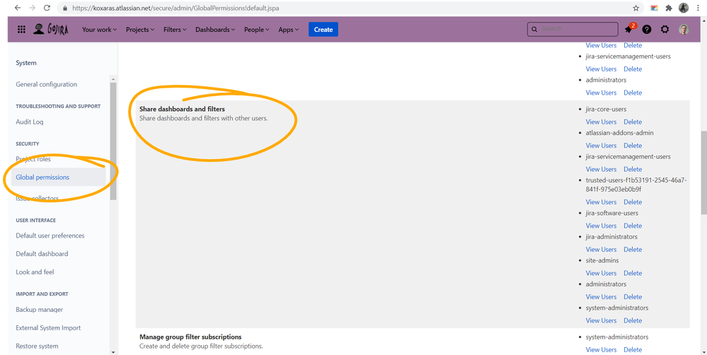View Users for jira-core-users group
Image resolution: width=707 pixels, height=355 pixels.
(x=601, y=122)
